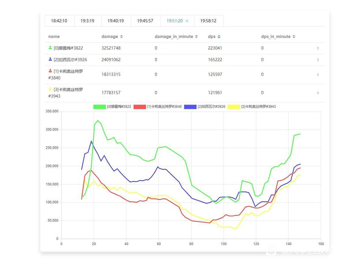339x259 pixels.
Task: Open the 19:58:12 encounter tab
Action: (x=208, y=21)
